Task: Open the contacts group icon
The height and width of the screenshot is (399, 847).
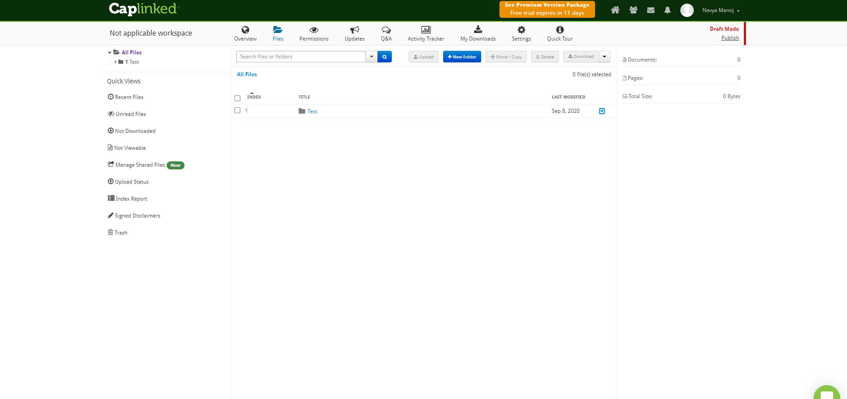Action: [633, 10]
